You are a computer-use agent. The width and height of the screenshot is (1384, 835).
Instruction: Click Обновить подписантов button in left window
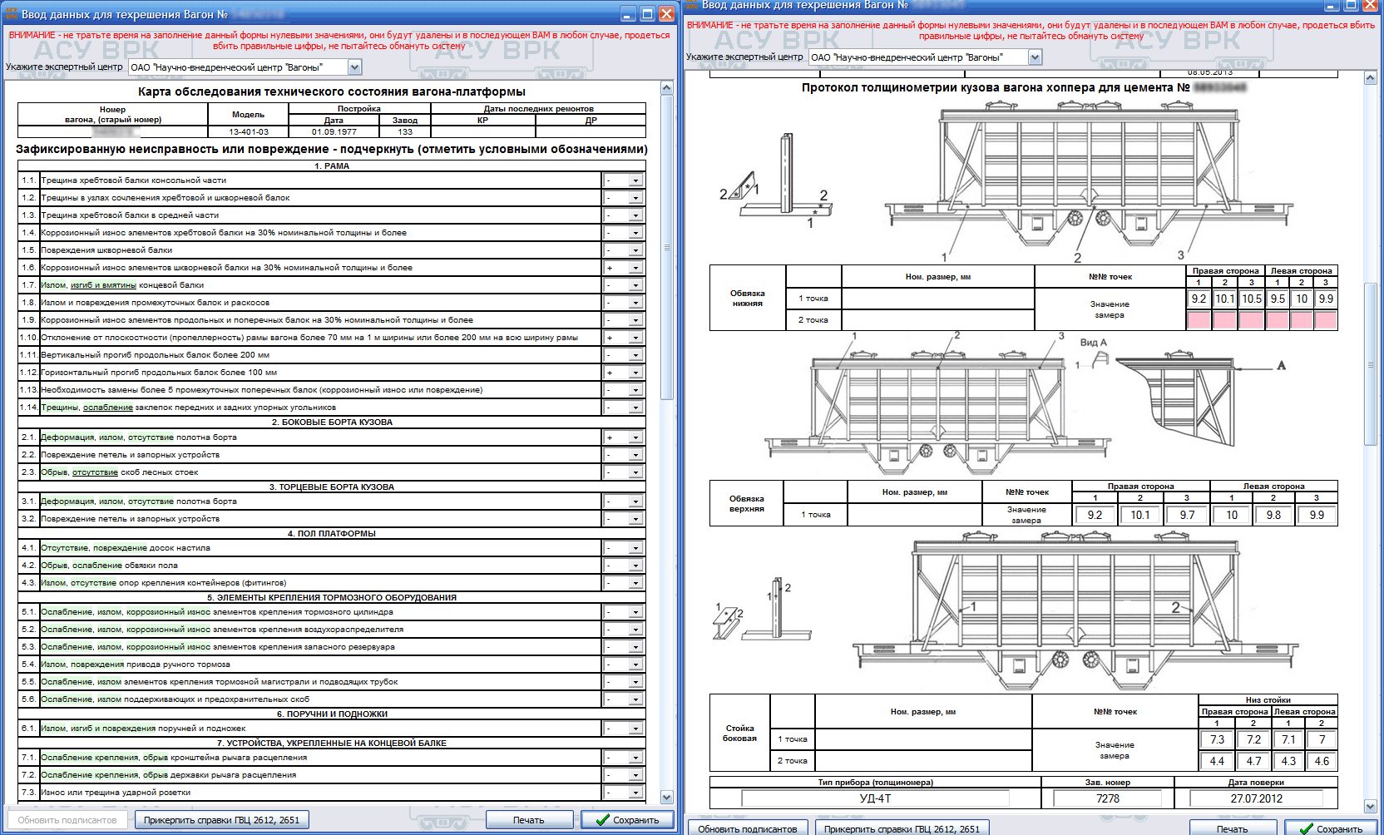point(67,820)
